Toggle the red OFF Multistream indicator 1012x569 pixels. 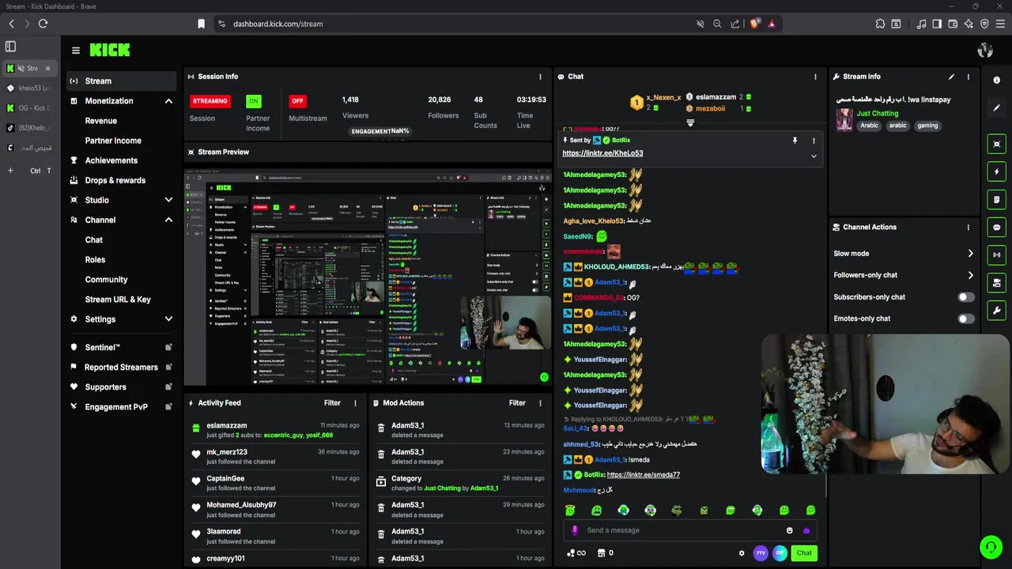click(297, 101)
